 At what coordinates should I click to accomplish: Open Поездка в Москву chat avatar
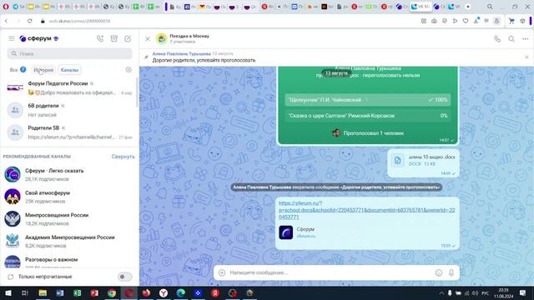(x=161, y=38)
